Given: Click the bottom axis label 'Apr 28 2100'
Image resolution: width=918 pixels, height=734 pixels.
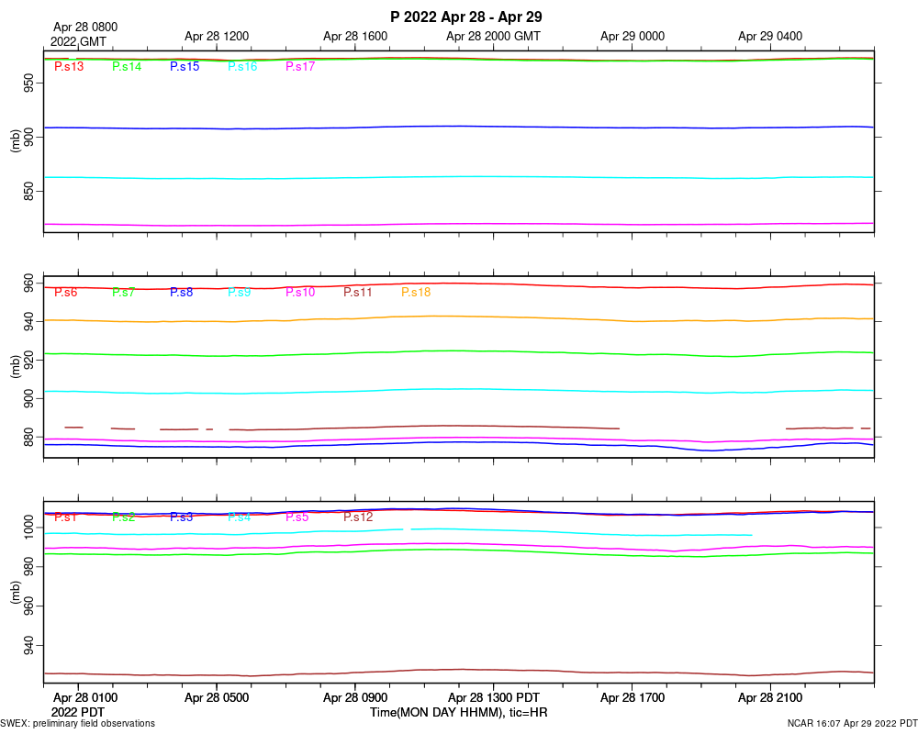Looking at the screenshot, I should click(770, 697).
